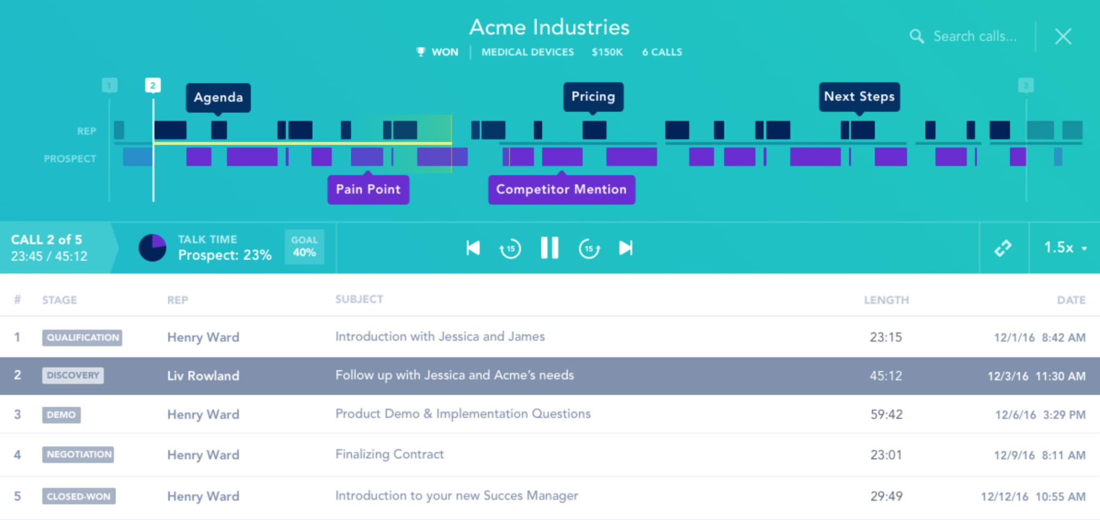1100x520 pixels.
Task: Skip to the next call
Action: pyautogui.click(x=626, y=248)
